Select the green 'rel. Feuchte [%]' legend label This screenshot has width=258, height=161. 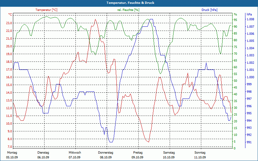(128, 10)
